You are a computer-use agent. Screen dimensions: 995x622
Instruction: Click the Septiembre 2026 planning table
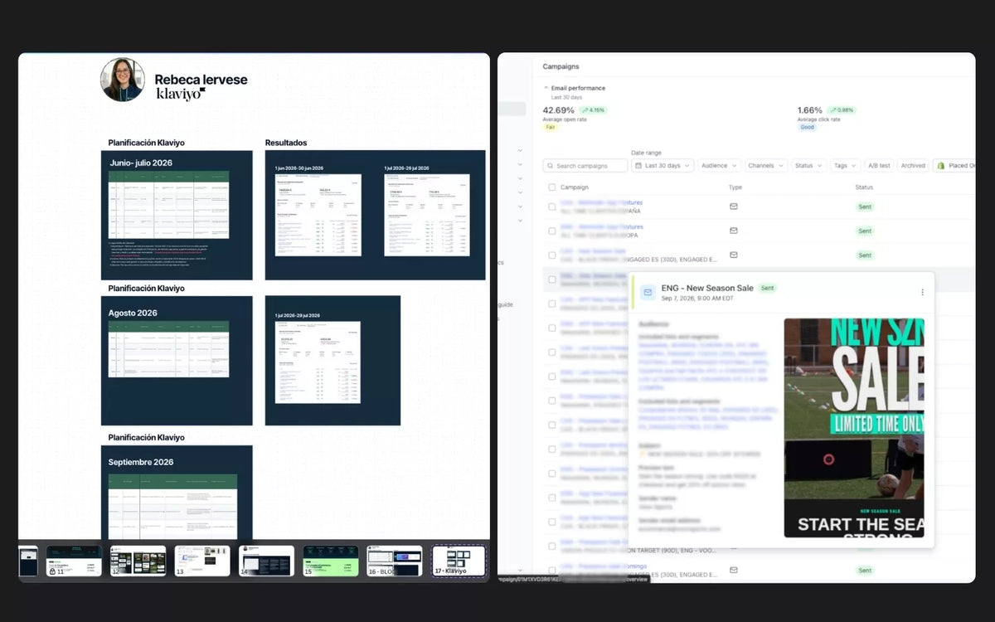pos(173,507)
